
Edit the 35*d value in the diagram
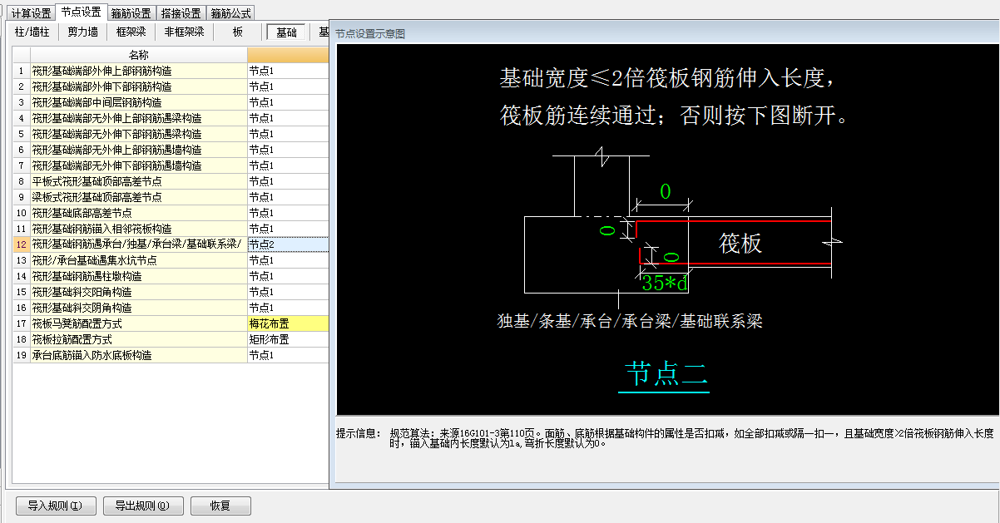click(x=665, y=283)
